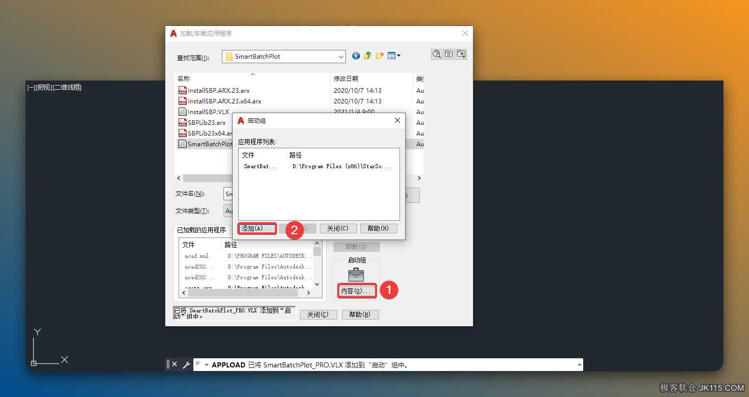Open the 内容(O)... startup suite button
749x397 pixels.
[356, 291]
